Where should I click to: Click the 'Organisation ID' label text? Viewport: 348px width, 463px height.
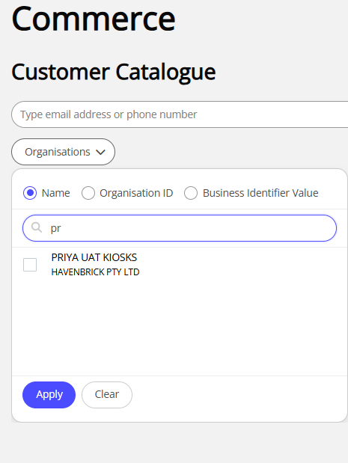(136, 193)
